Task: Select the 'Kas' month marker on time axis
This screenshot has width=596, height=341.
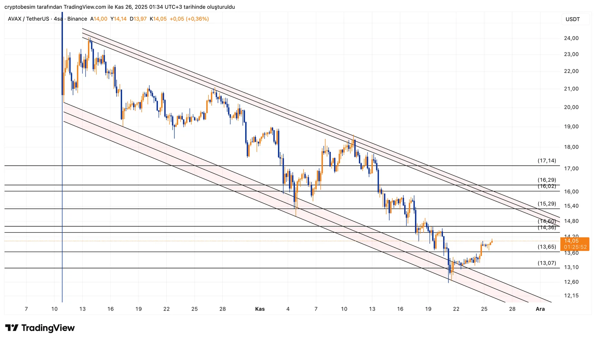Action: pos(260,309)
